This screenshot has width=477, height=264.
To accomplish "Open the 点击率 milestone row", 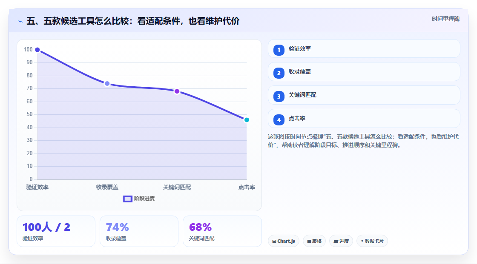I will point(364,119).
